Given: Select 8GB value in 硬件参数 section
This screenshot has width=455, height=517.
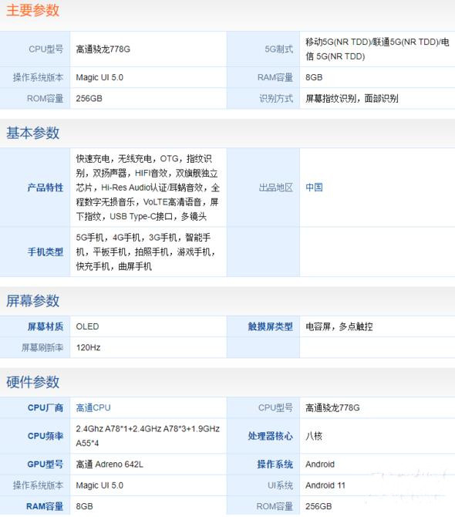Looking at the screenshot, I should pos(84,506).
